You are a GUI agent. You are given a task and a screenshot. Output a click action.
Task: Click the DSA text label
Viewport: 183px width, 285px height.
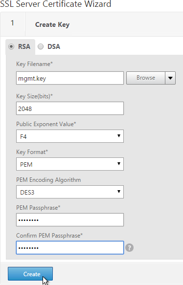click(x=54, y=46)
